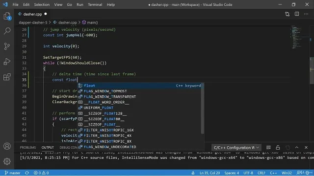Open the Selection menu
The image size is (314, 176).
click(x=42, y=4)
